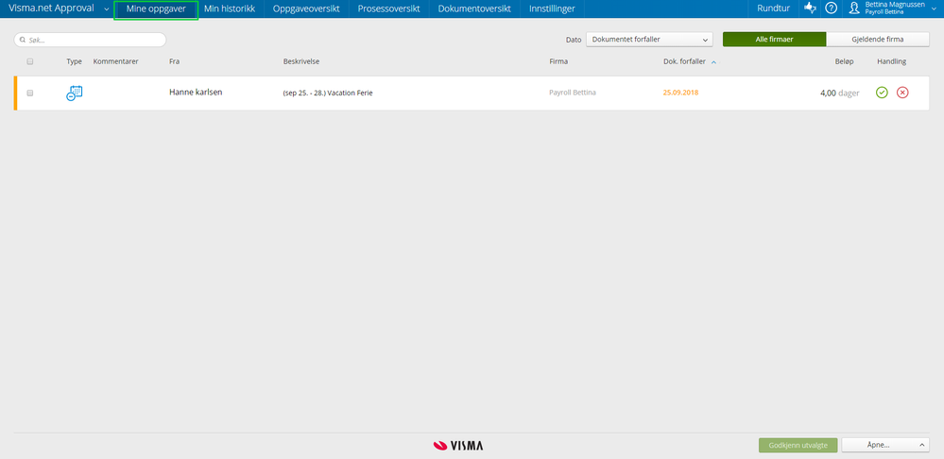
Task: Approve Hanne karlsen's vacation with green checkmark
Action: pos(882,93)
